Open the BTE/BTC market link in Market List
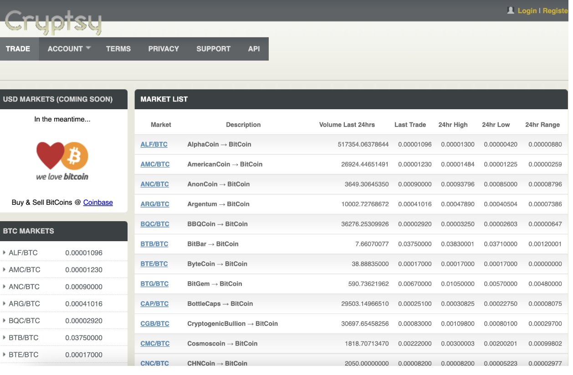The image size is (573, 375). click(154, 264)
